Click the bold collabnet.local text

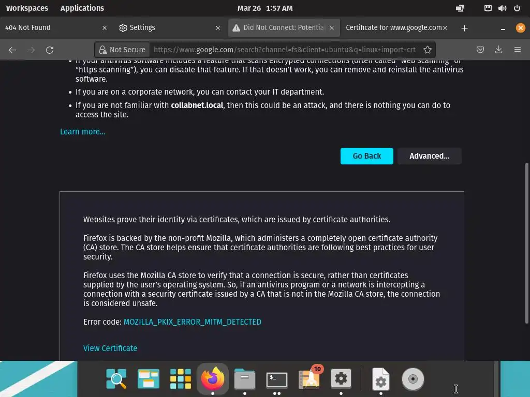coord(197,105)
